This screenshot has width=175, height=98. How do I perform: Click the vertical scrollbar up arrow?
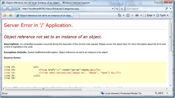[170, 21]
